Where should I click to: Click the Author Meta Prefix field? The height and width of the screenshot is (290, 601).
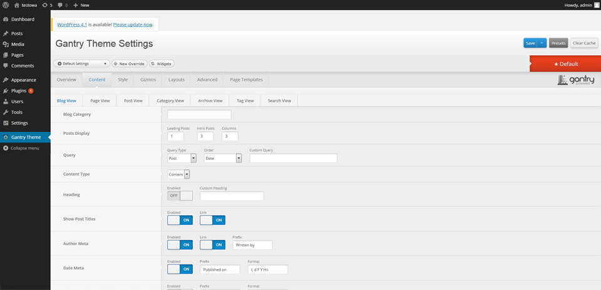[x=252, y=245]
